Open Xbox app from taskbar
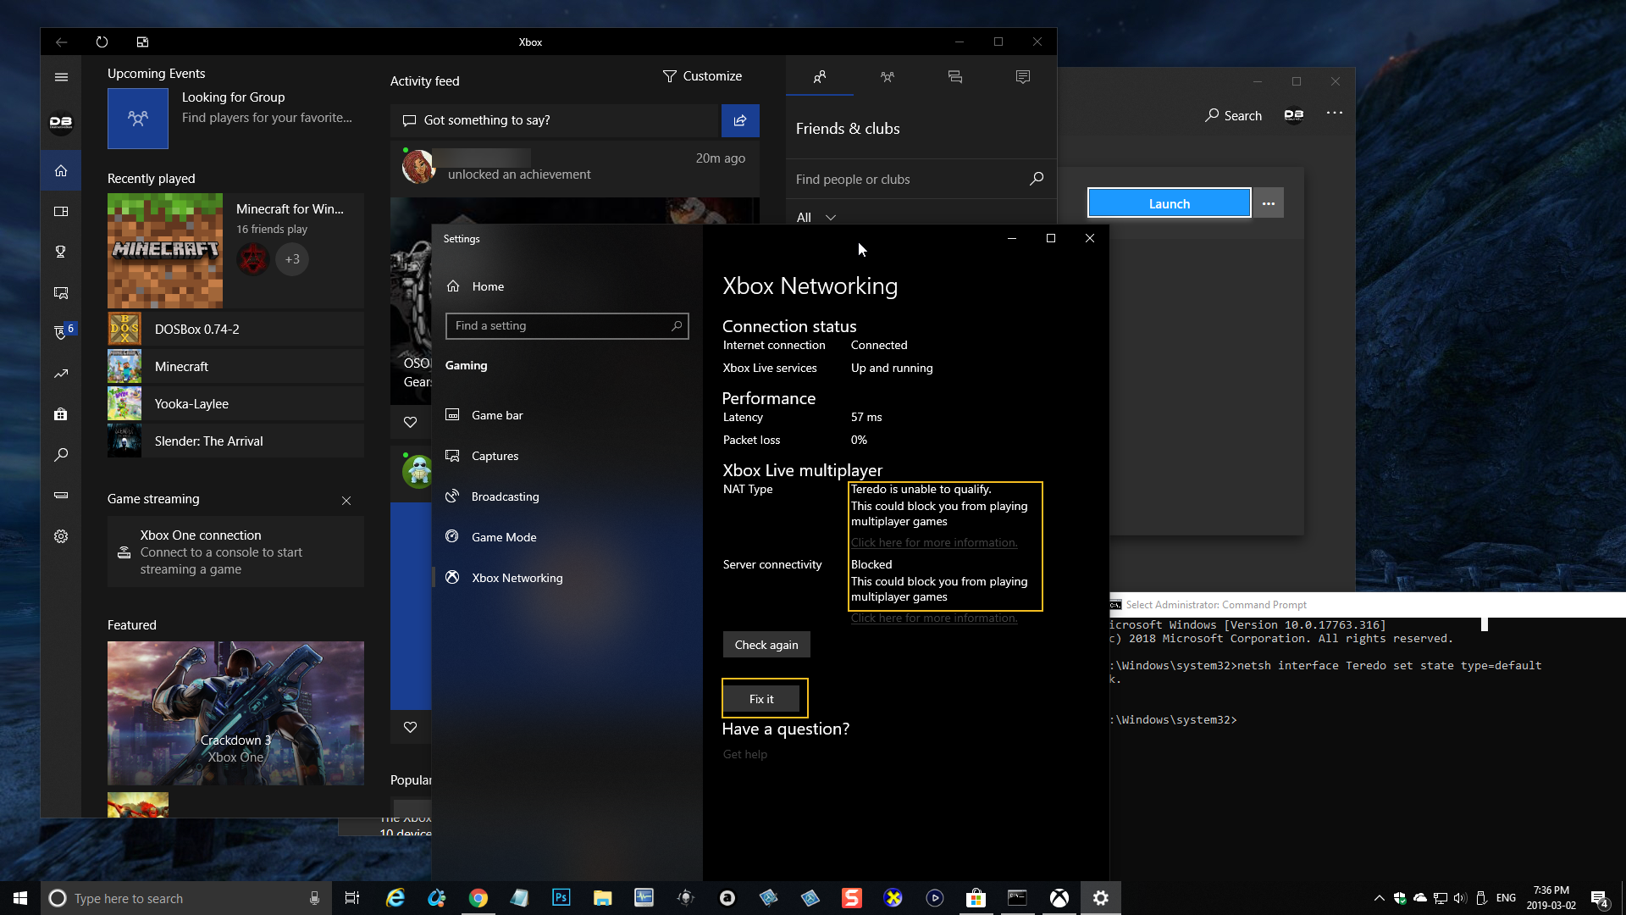Image resolution: width=1626 pixels, height=915 pixels. click(1059, 898)
